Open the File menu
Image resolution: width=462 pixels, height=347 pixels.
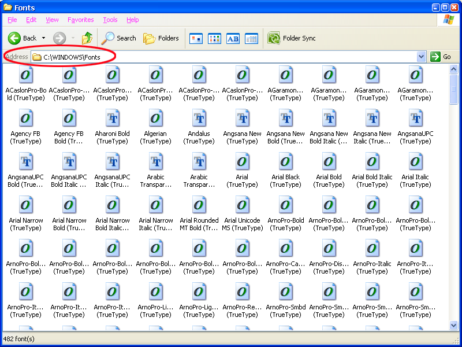tap(12, 20)
